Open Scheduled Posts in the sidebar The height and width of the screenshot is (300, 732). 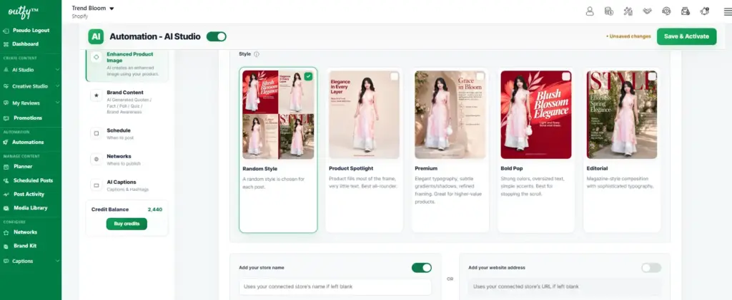(x=33, y=180)
